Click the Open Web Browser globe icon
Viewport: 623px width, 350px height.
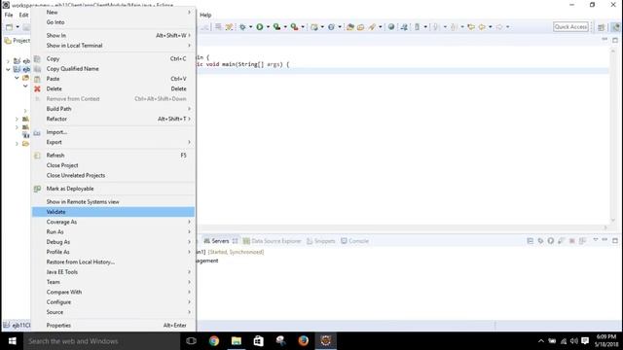tap(391, 27)
